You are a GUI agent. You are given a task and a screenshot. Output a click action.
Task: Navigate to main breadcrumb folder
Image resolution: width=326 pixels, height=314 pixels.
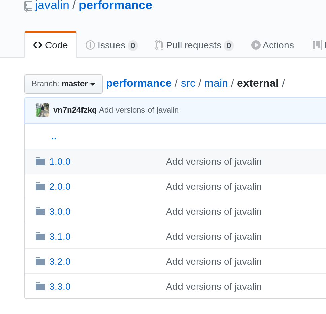coord(216,83)
